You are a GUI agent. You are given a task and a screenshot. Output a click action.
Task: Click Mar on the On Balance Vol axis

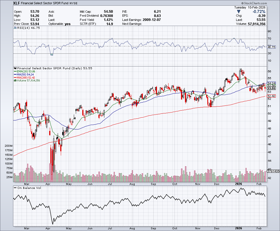27,228
